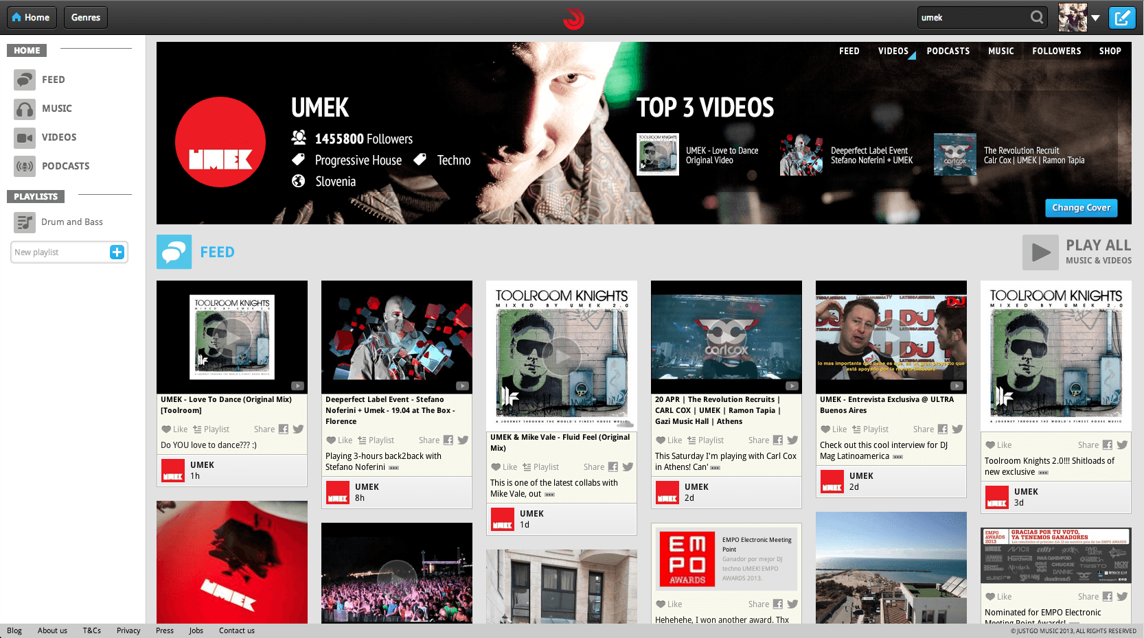The width and height of the screenshot is (1144, 638).
Task: Share Toolroom Knights 2.0 post on Facebook
Action: [1107, 445]
